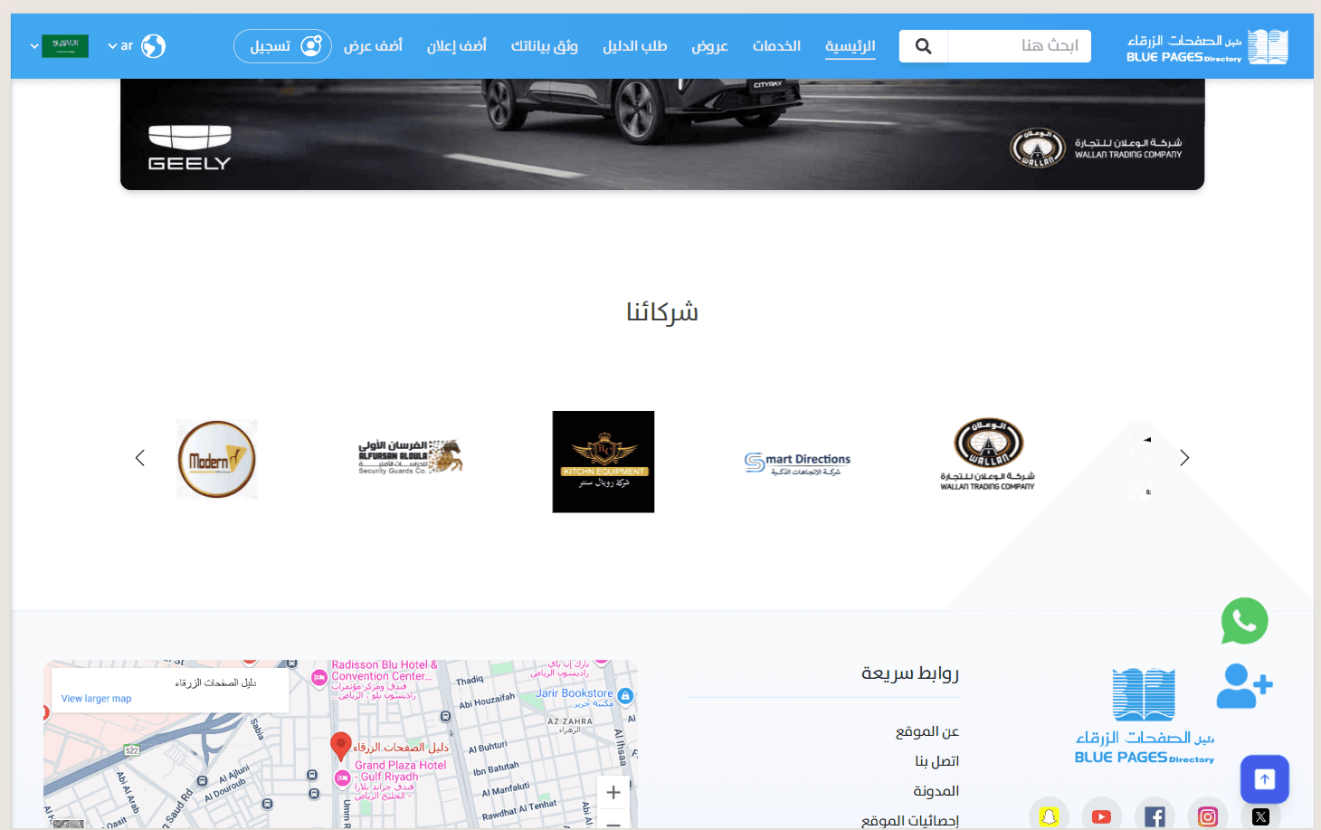1321x830 pixels.
Task: Select أضف عرض in the navbar
Action: [373, 45]
